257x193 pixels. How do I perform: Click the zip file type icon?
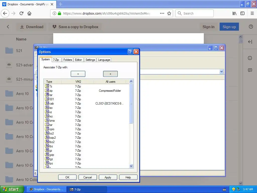click(47, 90)
